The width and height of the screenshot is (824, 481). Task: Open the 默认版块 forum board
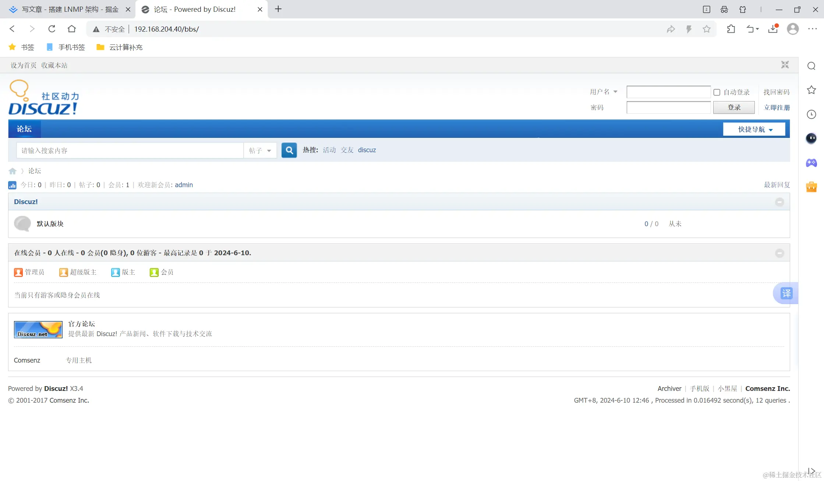tap(50, 224)
